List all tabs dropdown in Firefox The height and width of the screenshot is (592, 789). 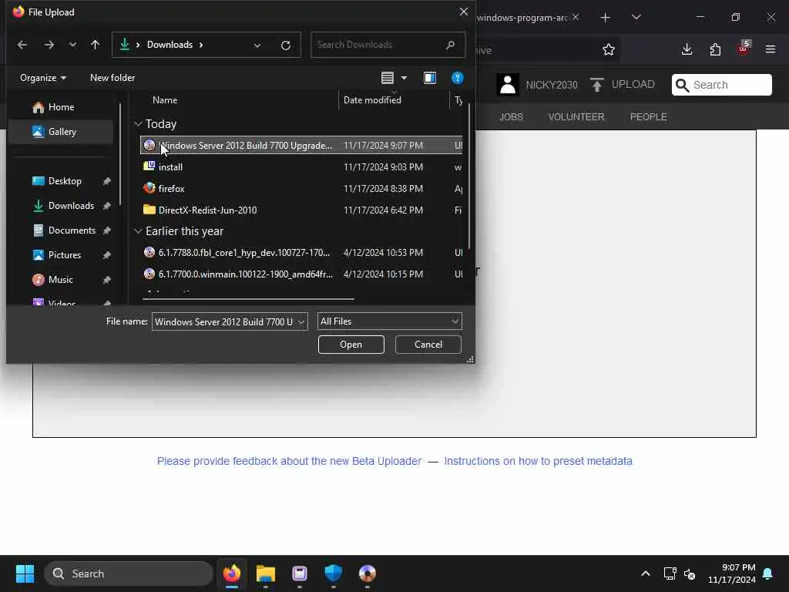click(636, 17)
